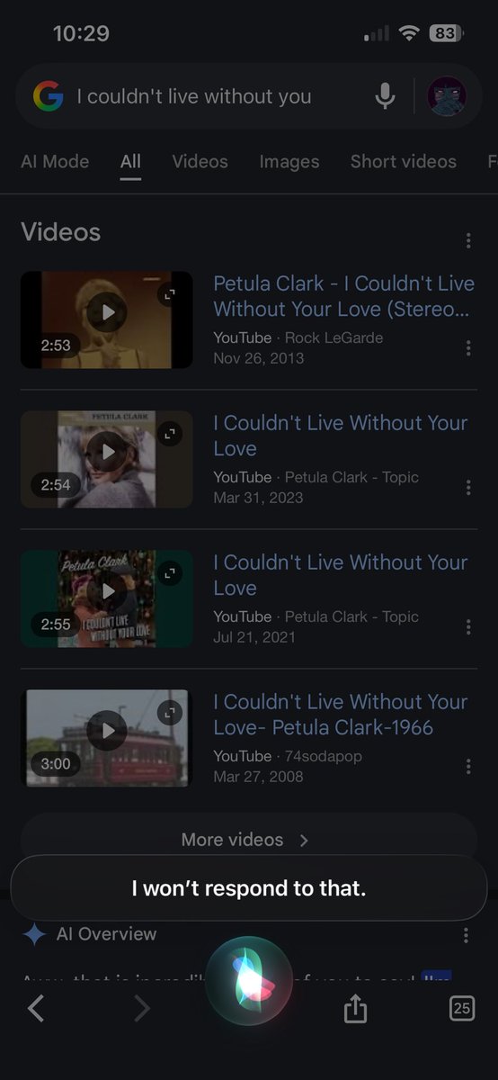This screenshot has width=498, height=1080.
Task: Expand preview on the 3:00 trolley video
Action: [x=171, y=712]
